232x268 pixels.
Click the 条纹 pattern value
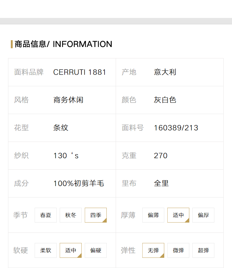tap(61, 128)
